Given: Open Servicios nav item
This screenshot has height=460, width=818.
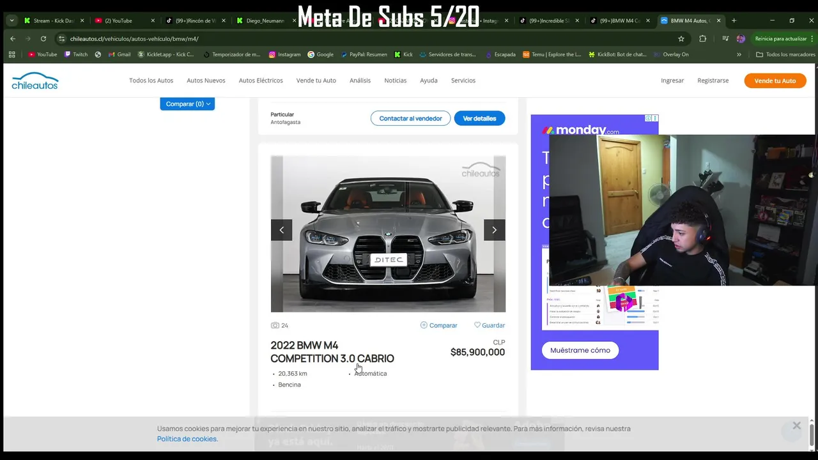Looking at the screenshot, I should pyautogui.click(x=463, y=80).
